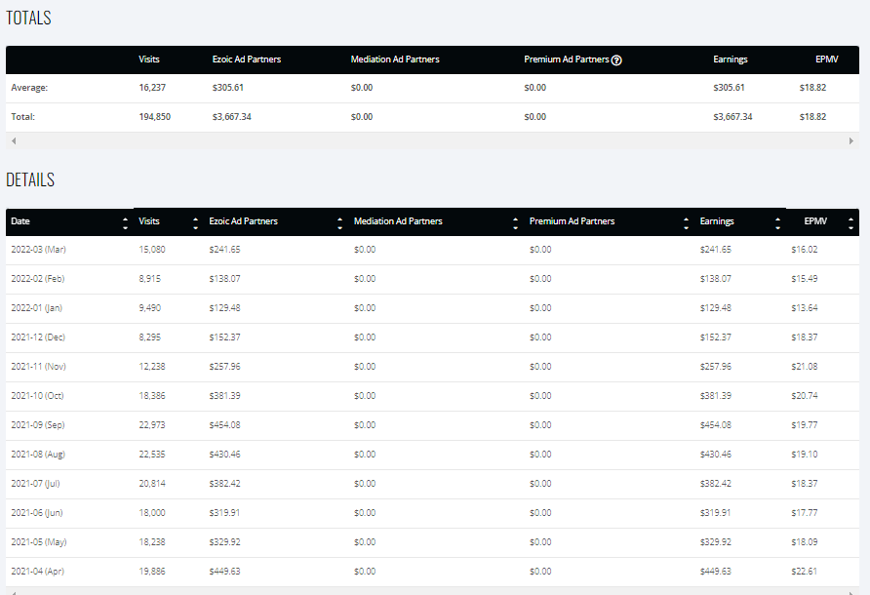Viewport: 870px width, 595px height.
Task: Sort details by EPMV column arrows
Action: tap(850, 223)
